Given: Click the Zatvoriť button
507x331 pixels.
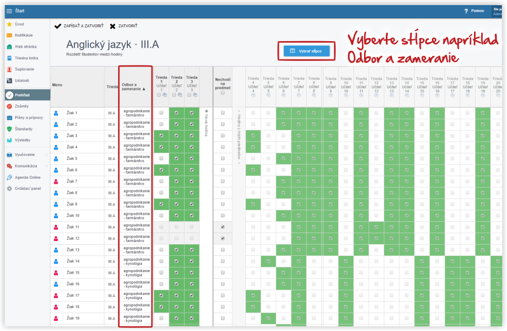Looking at the screenshot, I should click(124, 26).
